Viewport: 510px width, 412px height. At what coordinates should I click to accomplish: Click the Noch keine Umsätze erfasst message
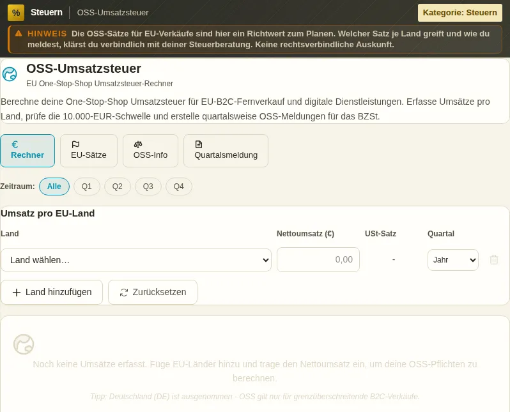[x=255, y=371]
